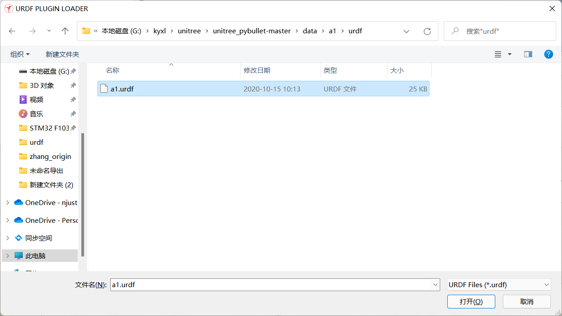
Task: Open the 组织 dropdown menu
Action: (x=19, y=54)
